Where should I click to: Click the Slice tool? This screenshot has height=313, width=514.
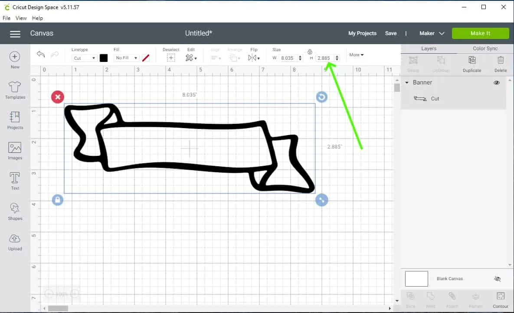(411, 300)
